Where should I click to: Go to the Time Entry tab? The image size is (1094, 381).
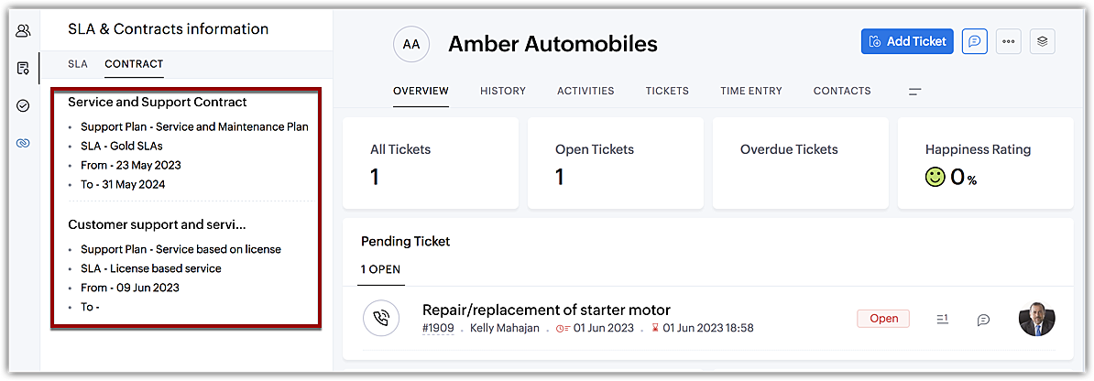(750, 91)
